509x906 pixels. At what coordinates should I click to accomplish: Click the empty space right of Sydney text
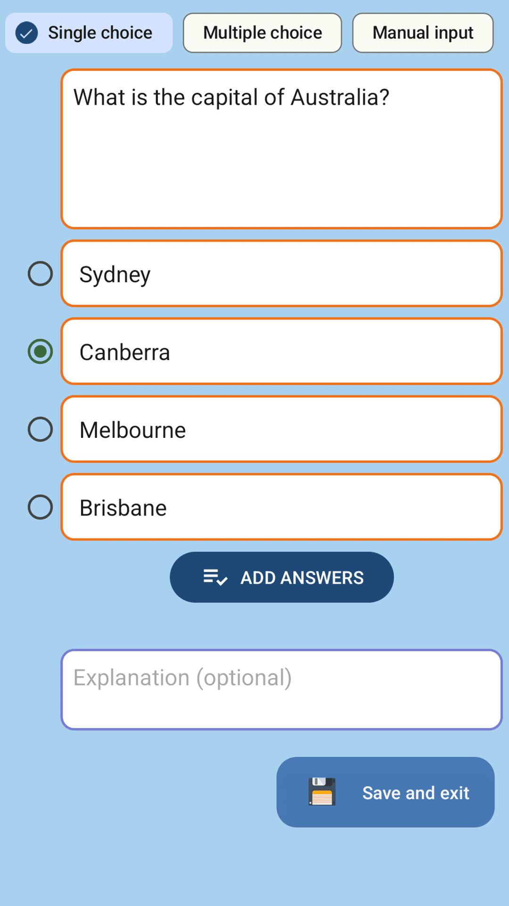click(x=330, y=274)
